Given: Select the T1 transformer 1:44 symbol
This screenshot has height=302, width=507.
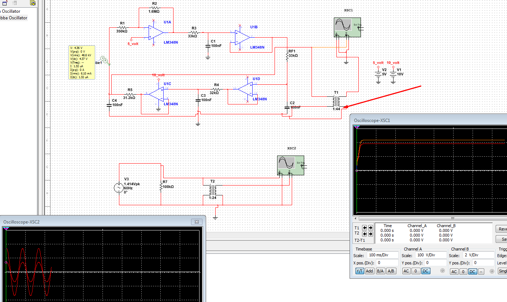Looking at the screenshot, I should click(336, 101).
